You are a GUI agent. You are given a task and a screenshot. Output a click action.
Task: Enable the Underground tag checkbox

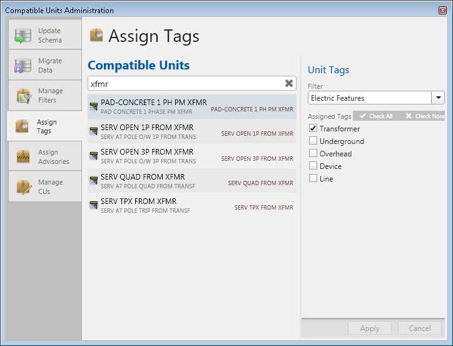tap(313, 141)
